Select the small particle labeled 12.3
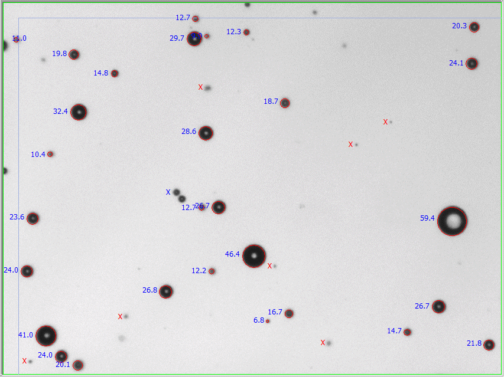Screen dimensions: 504x377 tap(246, 32)
